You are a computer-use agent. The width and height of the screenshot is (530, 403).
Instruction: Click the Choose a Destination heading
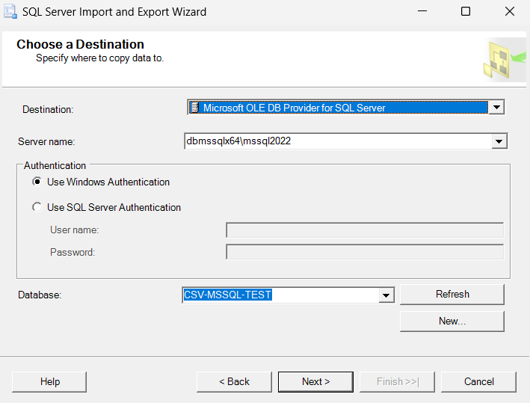tap(81, 44)
